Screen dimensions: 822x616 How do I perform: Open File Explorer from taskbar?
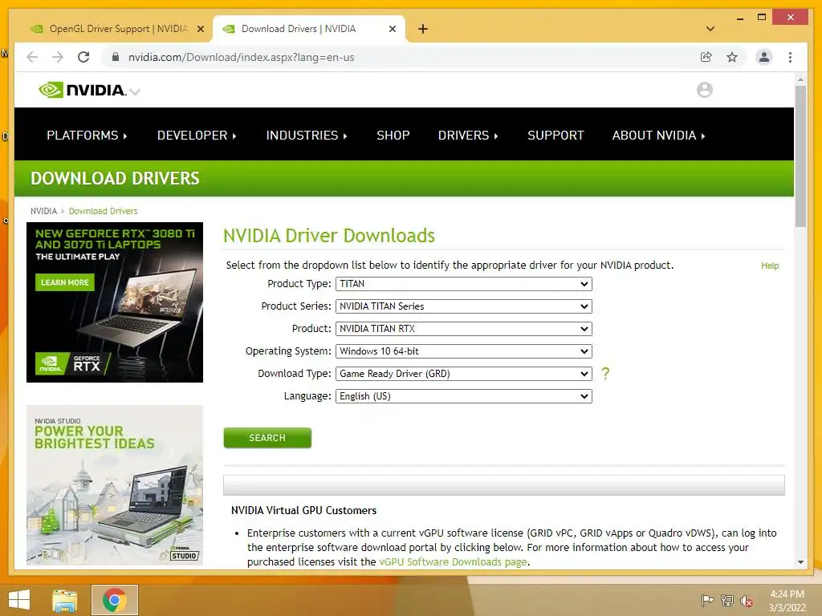[64, 600]
